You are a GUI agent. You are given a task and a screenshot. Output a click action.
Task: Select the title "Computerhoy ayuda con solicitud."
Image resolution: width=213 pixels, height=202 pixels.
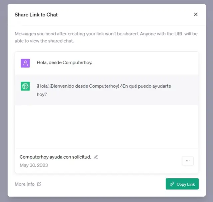[55, 157]
